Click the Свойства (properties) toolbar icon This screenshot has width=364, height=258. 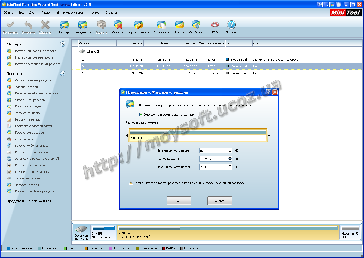click(196, 25)
